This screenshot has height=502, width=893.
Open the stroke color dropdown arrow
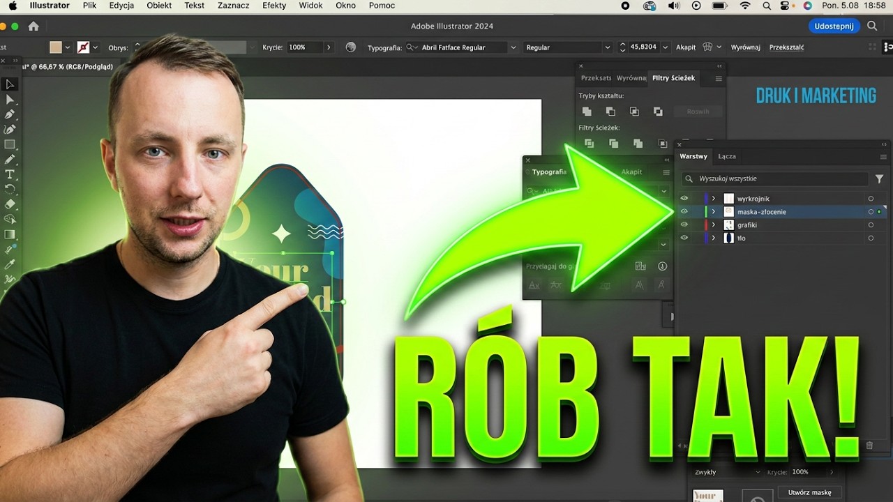pos(95,47)
